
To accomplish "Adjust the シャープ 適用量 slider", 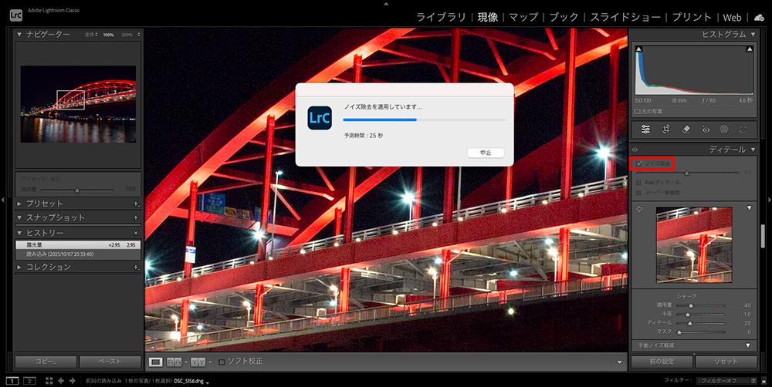I will point(690,305).
